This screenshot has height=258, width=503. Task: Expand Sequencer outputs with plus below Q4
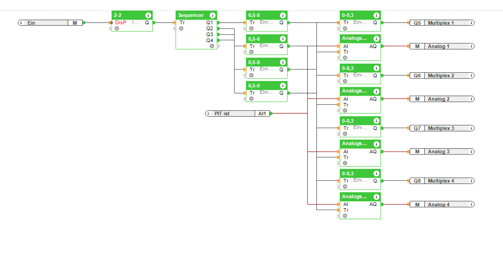click(212, 46)
